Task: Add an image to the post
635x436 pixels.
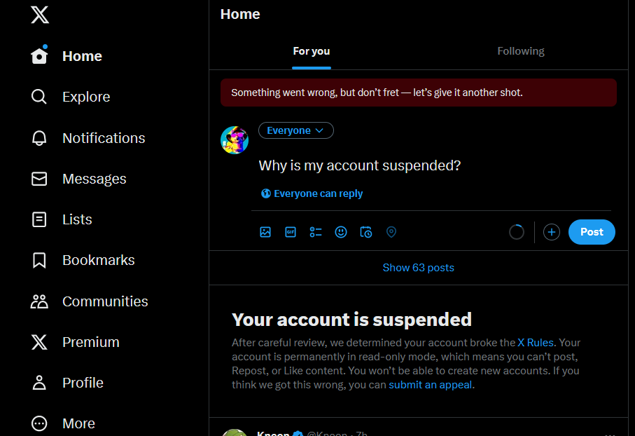Action: (265, 232)
